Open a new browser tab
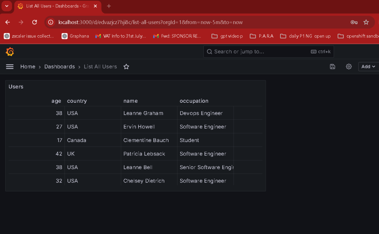379x234 pixels. 109,6
